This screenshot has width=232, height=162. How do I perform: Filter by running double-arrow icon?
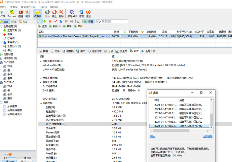[x=66, y=22]
